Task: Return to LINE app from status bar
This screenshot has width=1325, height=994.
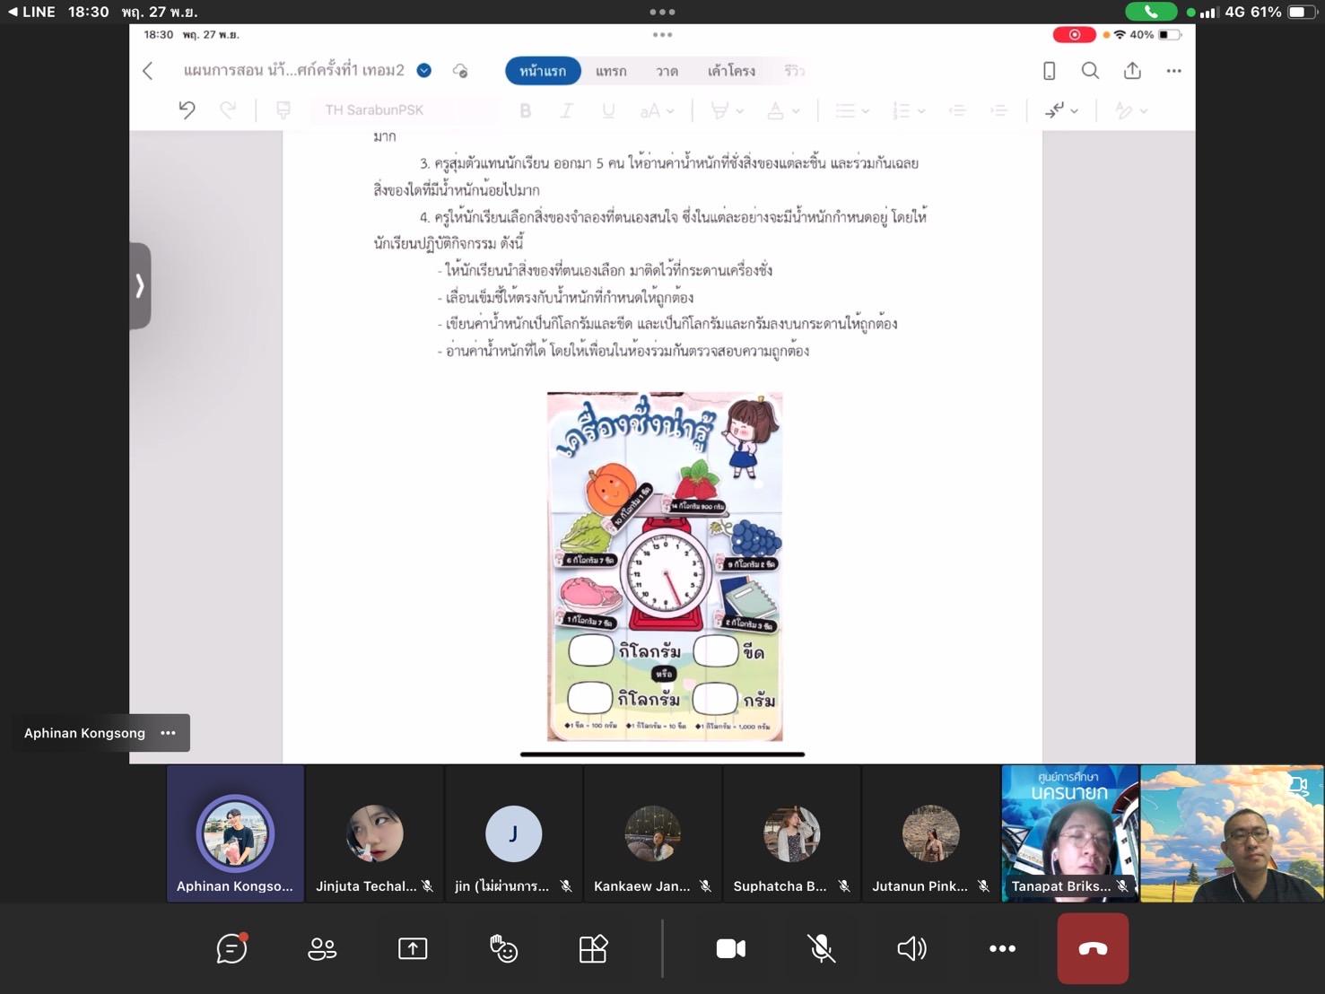Action: click(x=31, y=12)
